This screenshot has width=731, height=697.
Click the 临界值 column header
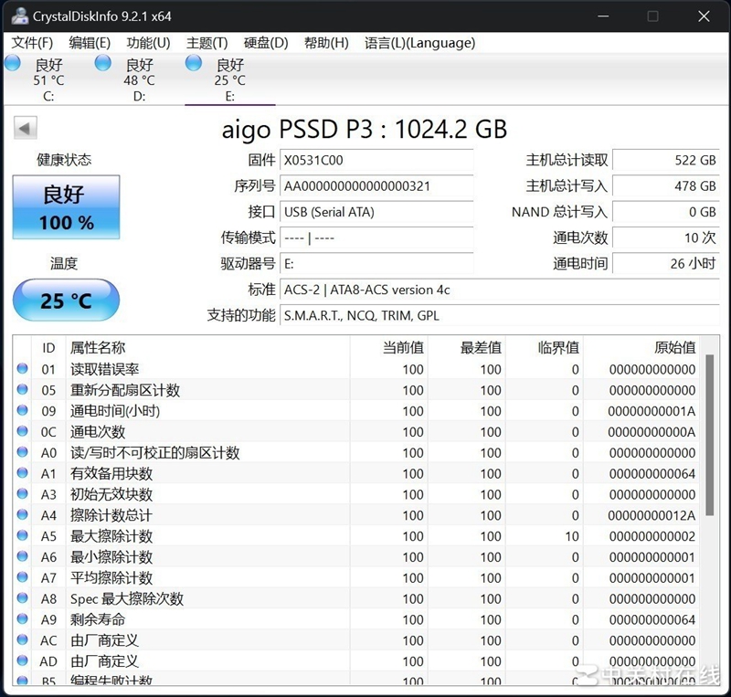point(545,347)
